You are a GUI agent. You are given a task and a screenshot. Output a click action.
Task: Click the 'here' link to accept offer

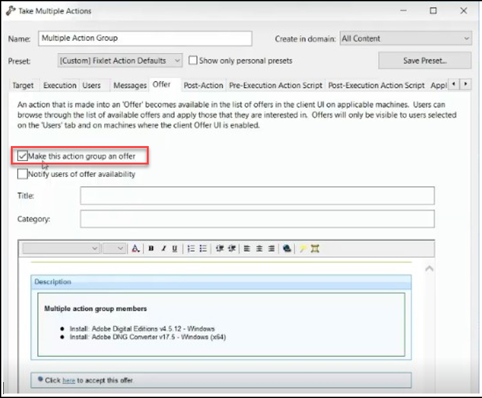pyautogui.click(x=68, y=381)
